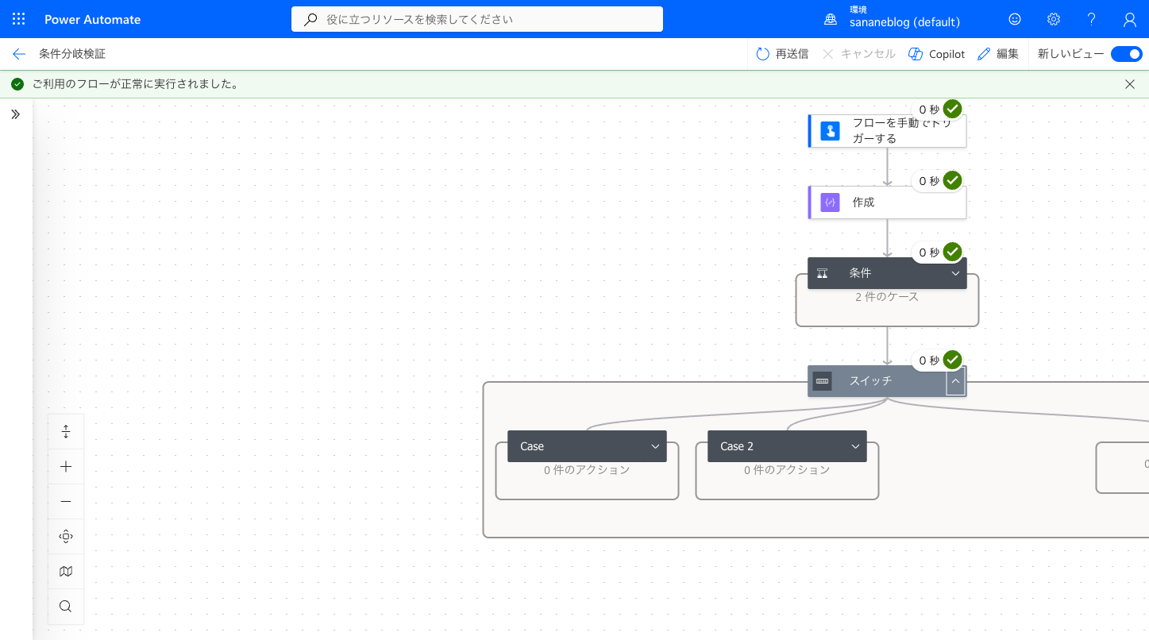Open the app launcher waffle icon

coord(19,19)
